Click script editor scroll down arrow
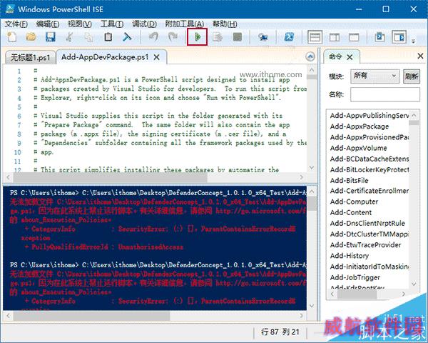Screen dimensions: 428x343 click(312, 167)
